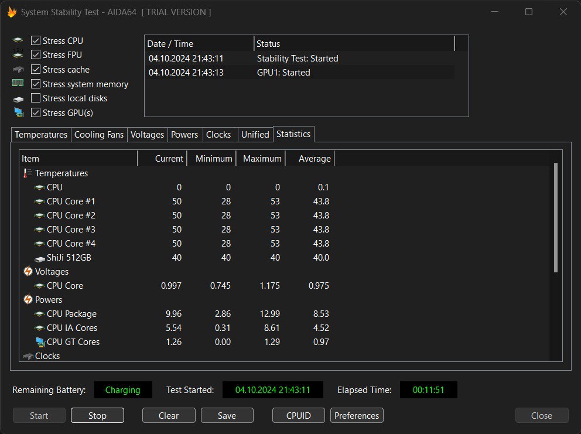Toggle the Stress system memory checkbox

[x=36, y=84]
